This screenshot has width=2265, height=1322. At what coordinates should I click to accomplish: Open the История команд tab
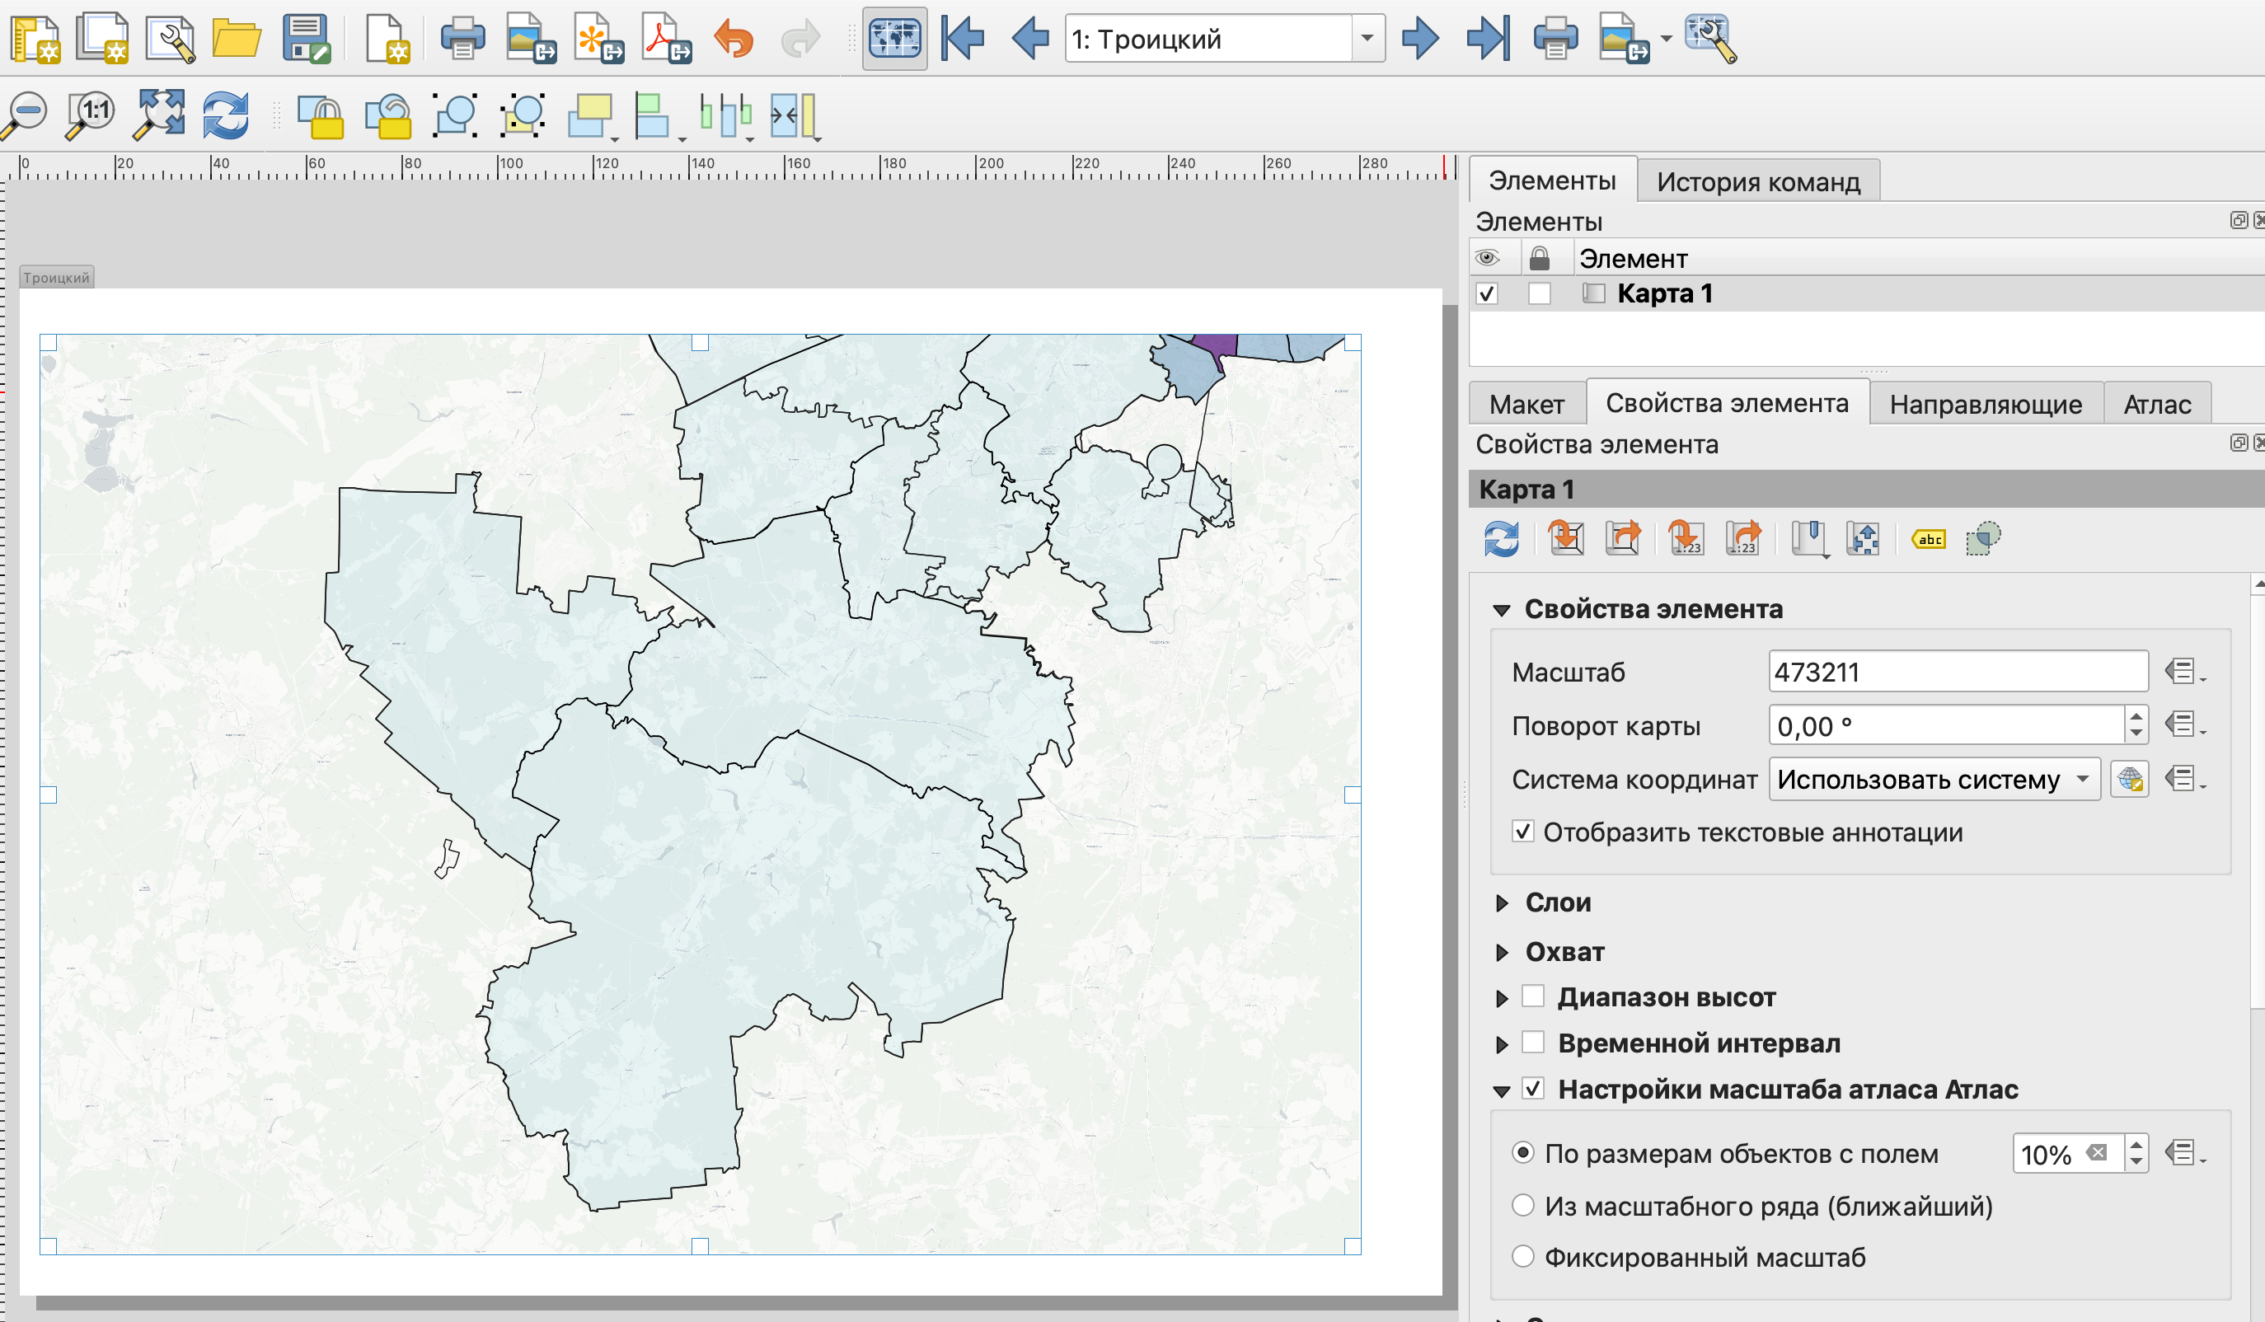(1757, 181)
